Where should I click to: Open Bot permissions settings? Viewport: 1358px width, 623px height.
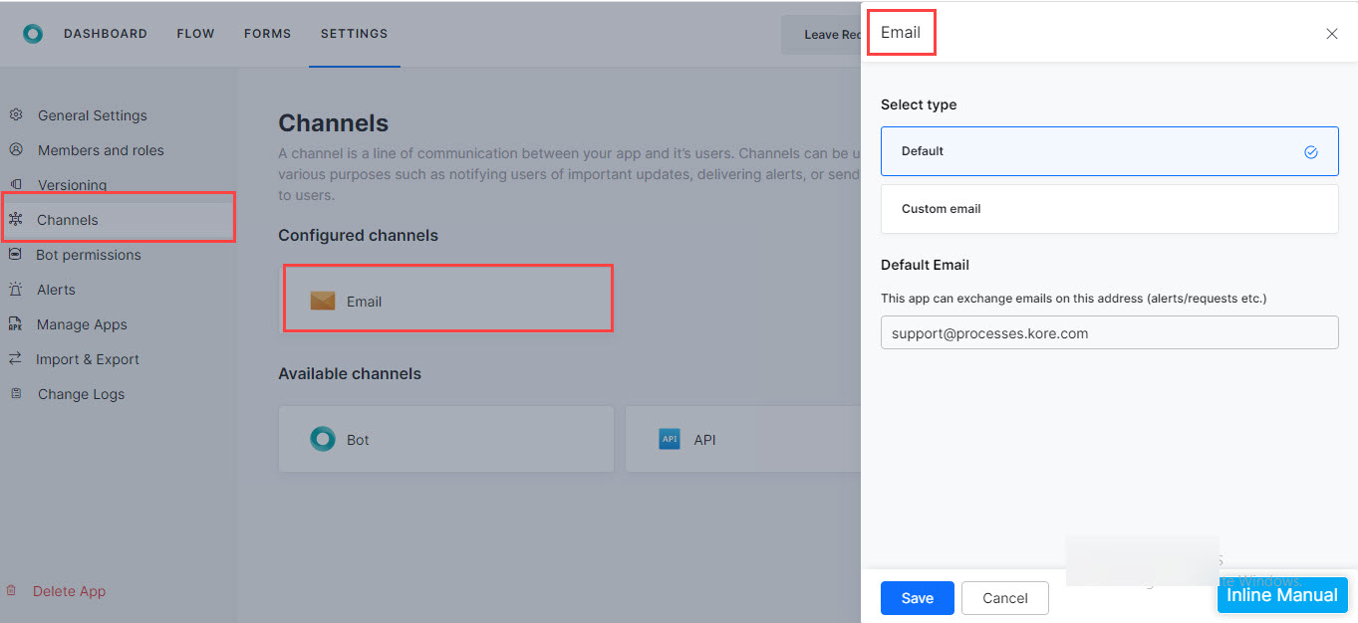(16, 254)
